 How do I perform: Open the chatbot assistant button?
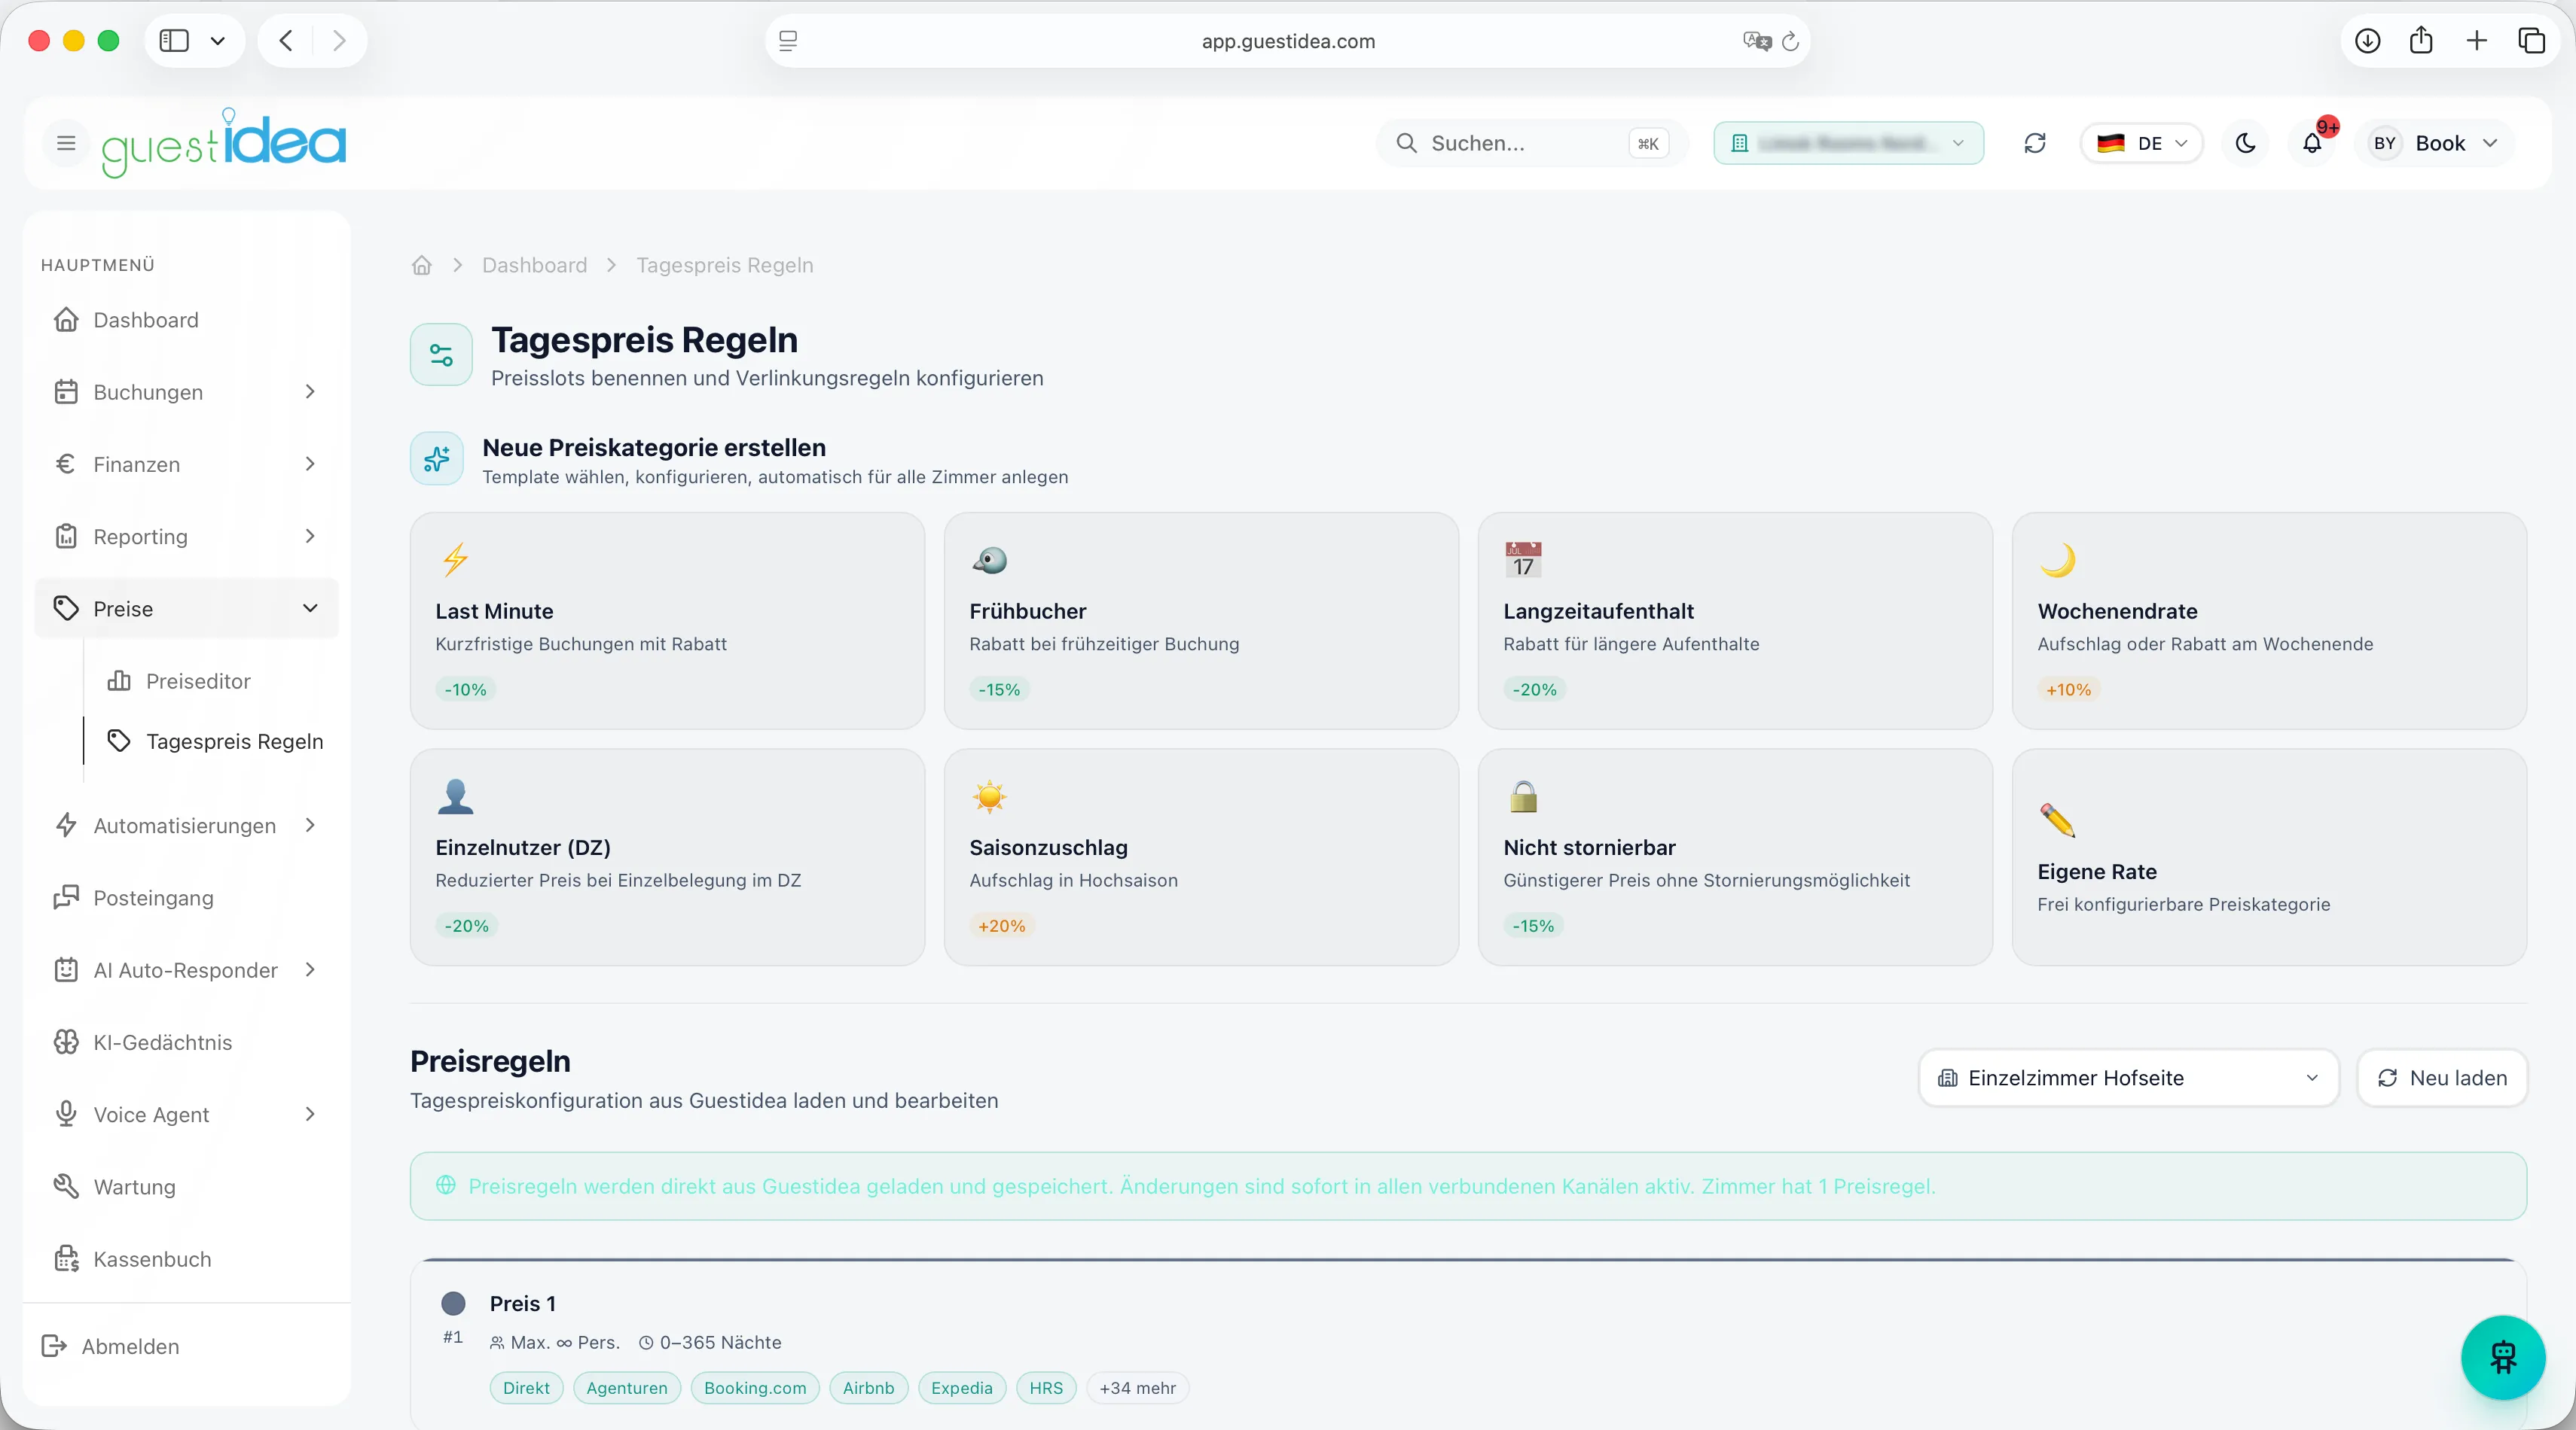point(2503,1357)
